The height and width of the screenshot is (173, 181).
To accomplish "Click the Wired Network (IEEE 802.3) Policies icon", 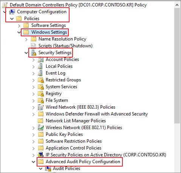I will click(x=41, y=107).
